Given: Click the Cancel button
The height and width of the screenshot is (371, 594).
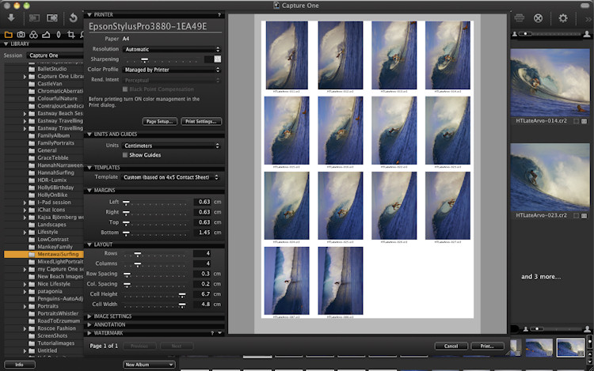Looking at the screenshot, I should pos(451,346).
